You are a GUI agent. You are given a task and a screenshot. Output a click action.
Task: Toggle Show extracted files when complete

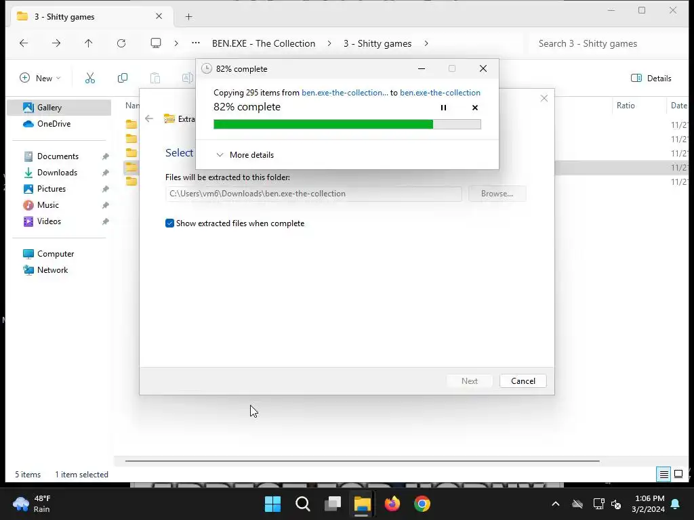pyautogui.click(x=169, y=223)
